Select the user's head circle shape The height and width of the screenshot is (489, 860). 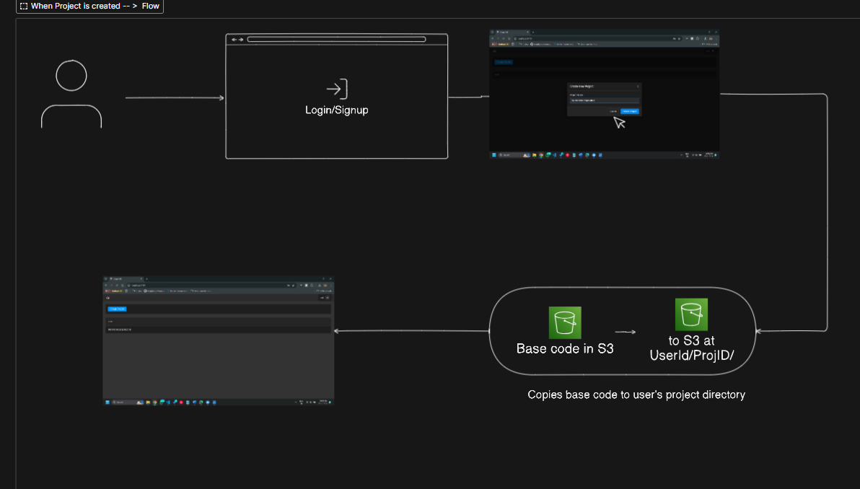point(71,75)
